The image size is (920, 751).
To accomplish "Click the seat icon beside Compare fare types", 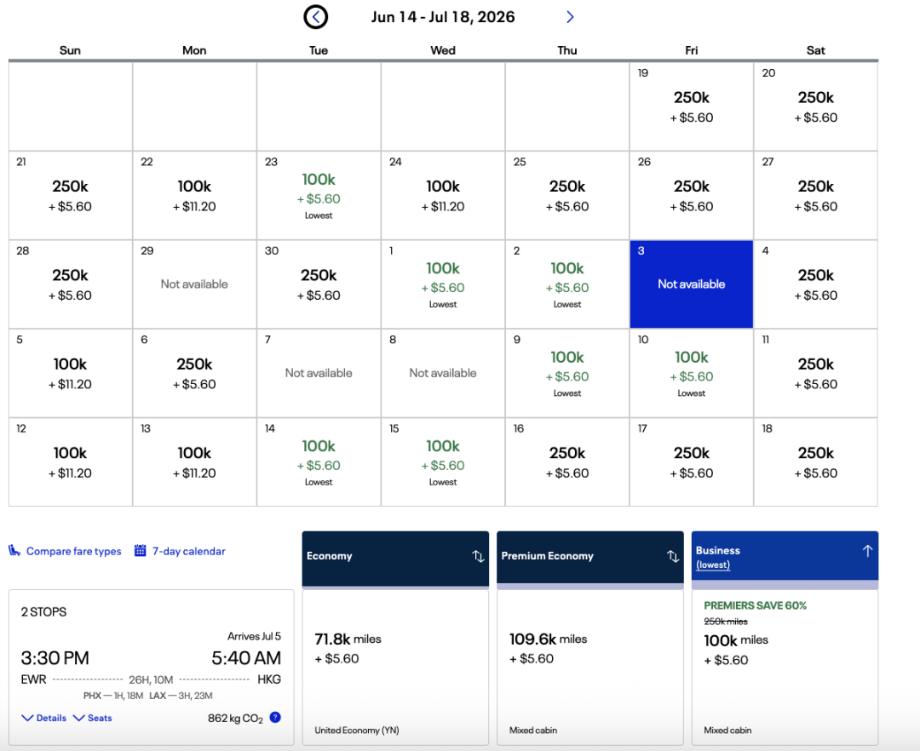I will coord(14,551).
